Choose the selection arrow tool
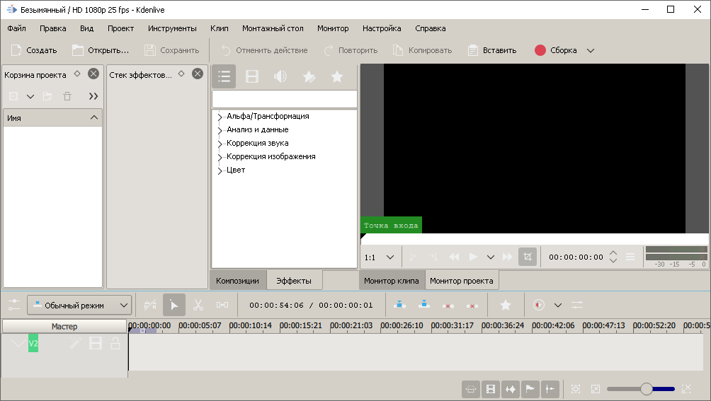This screenshot has height=401, width=711. 174,305
